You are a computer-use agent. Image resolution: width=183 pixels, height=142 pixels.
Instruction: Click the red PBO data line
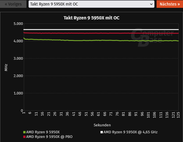point(101,33)
